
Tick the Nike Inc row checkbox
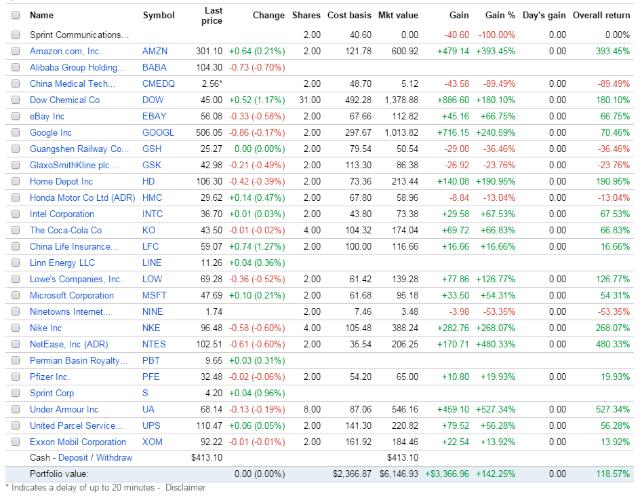[x=16, y=328]
